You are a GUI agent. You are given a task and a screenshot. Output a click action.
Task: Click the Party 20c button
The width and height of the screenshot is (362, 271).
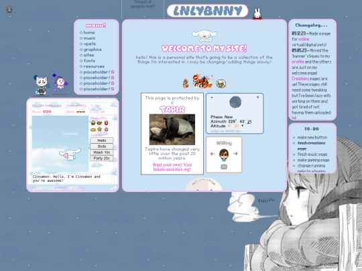pyautogui.click(x=102, y=159)
